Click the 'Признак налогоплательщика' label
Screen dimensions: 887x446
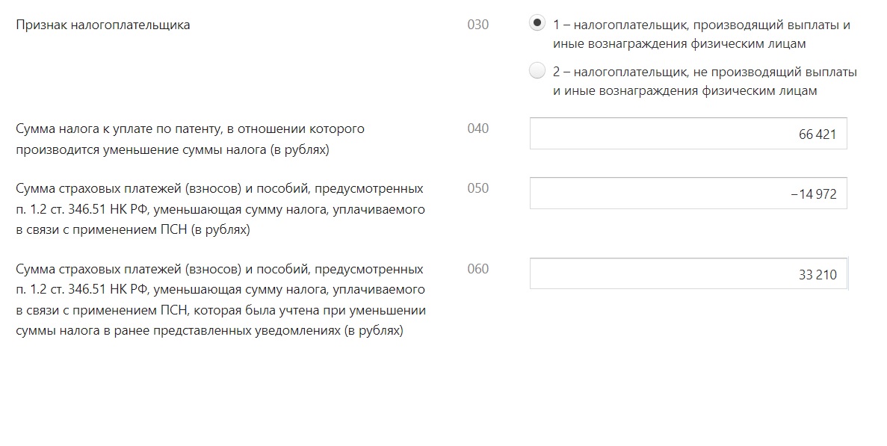point(103,25)
